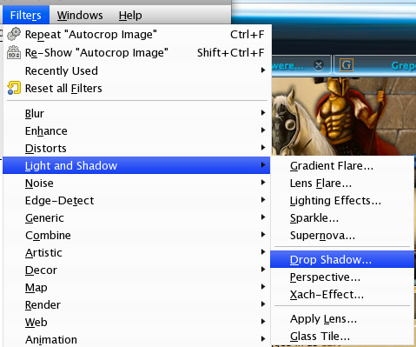Open the Decor filters submenu

tap(136, 270)
